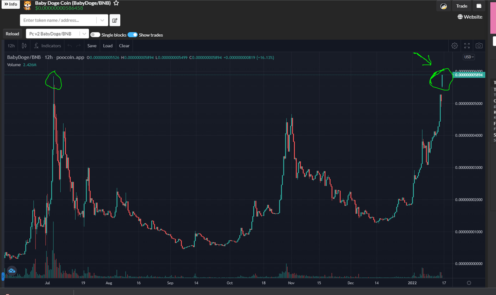Expand the Info side panel
Image resolution: width=496 pixels, height=295 pixels.
10,4
